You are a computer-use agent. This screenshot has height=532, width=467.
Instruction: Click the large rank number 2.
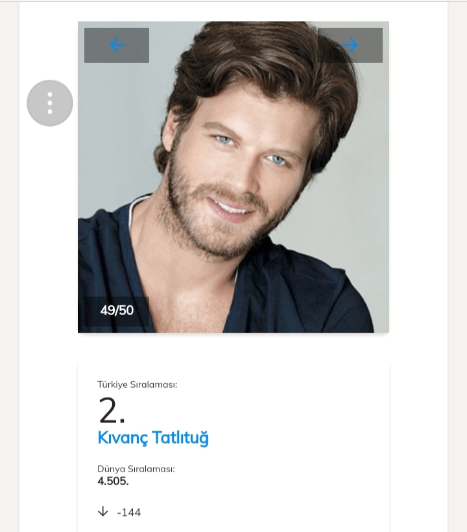[x=112, y=411]
